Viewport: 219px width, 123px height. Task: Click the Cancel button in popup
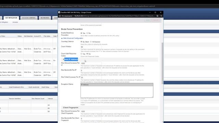[155, 20]
